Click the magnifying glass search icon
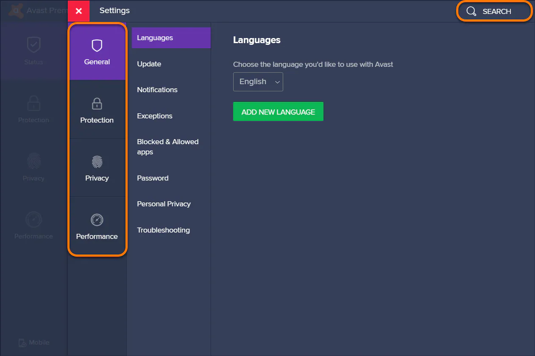 pos(471,11)
